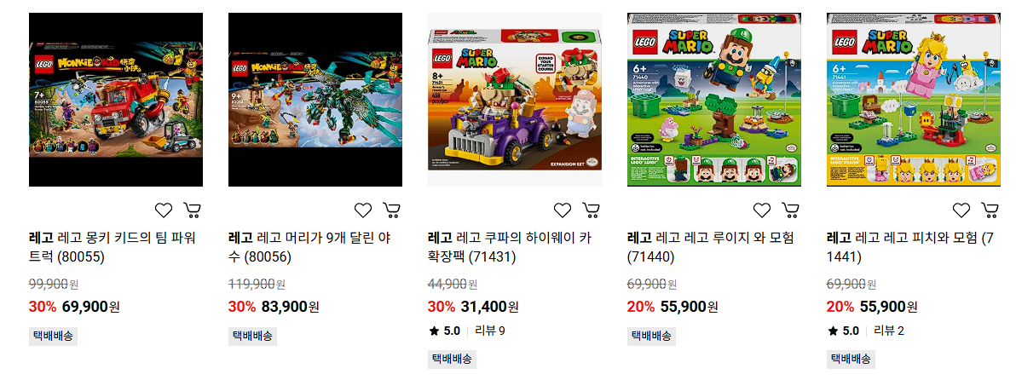The height and width of the screenshot is (380, 1016).
Task: Add Monkie Kid Team Power Truck to wishlist
Action: (x=164, y=210)
